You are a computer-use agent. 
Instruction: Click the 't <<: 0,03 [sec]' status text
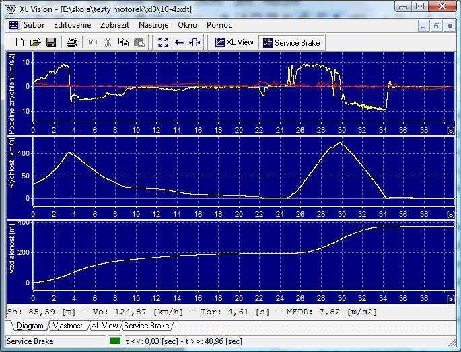tap(152, 341)
